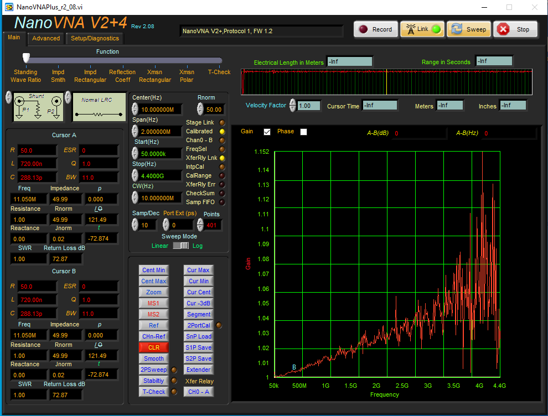Step the Start(Hz) value control

[x=135, y=153]
